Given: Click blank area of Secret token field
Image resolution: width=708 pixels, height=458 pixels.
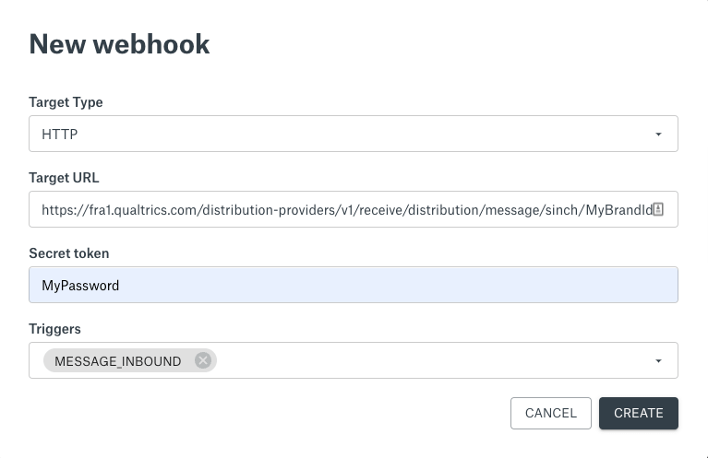Looking at the screenshot, I should click(397, 285).
